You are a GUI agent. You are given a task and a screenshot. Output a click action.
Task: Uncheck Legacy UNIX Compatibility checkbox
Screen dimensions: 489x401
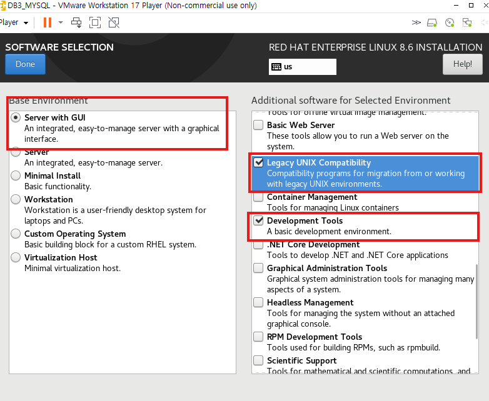point(258,162)
